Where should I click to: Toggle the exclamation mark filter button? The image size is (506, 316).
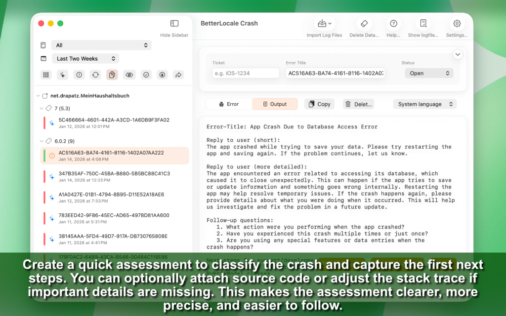(79, 75)
